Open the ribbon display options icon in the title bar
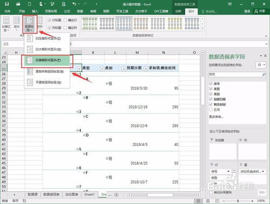Screen dimensions: 270x204 point(230,4)
